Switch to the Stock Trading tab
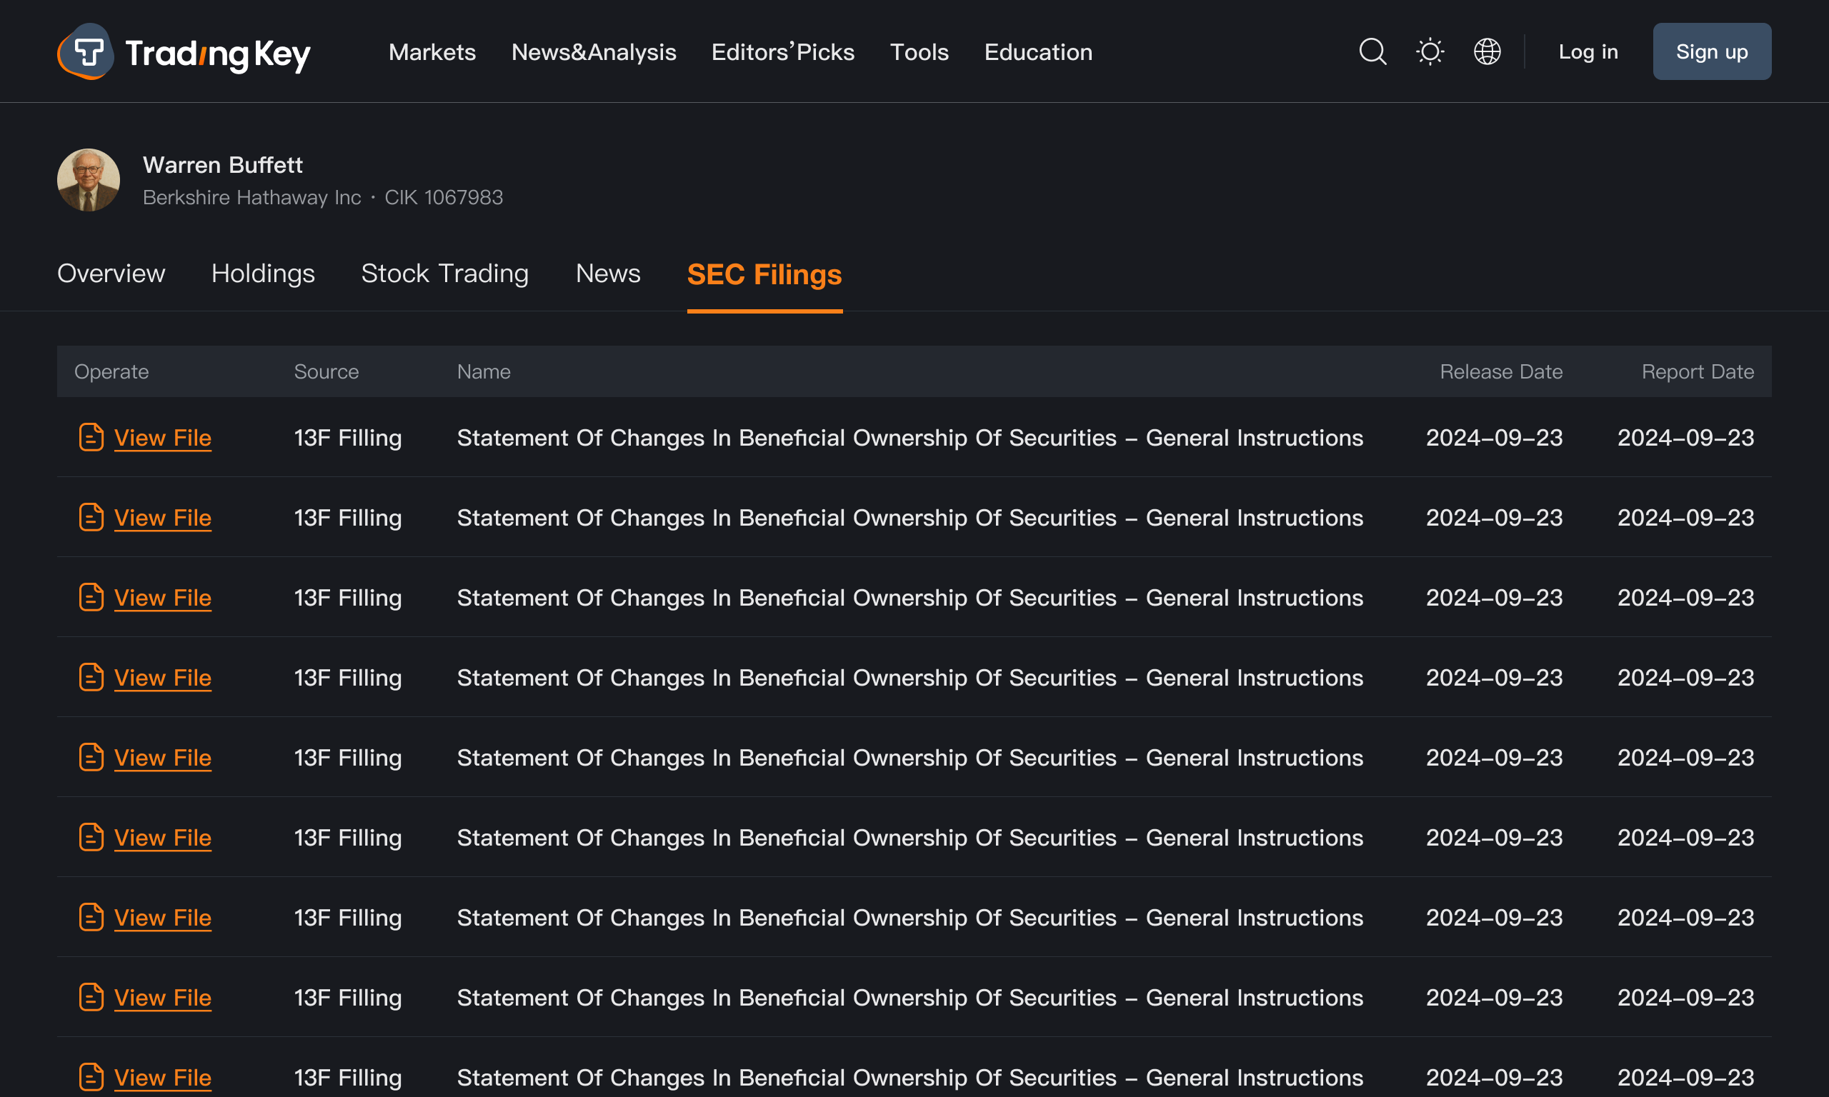Viewport: 1829px width, 1097px height. coord(445,274)
